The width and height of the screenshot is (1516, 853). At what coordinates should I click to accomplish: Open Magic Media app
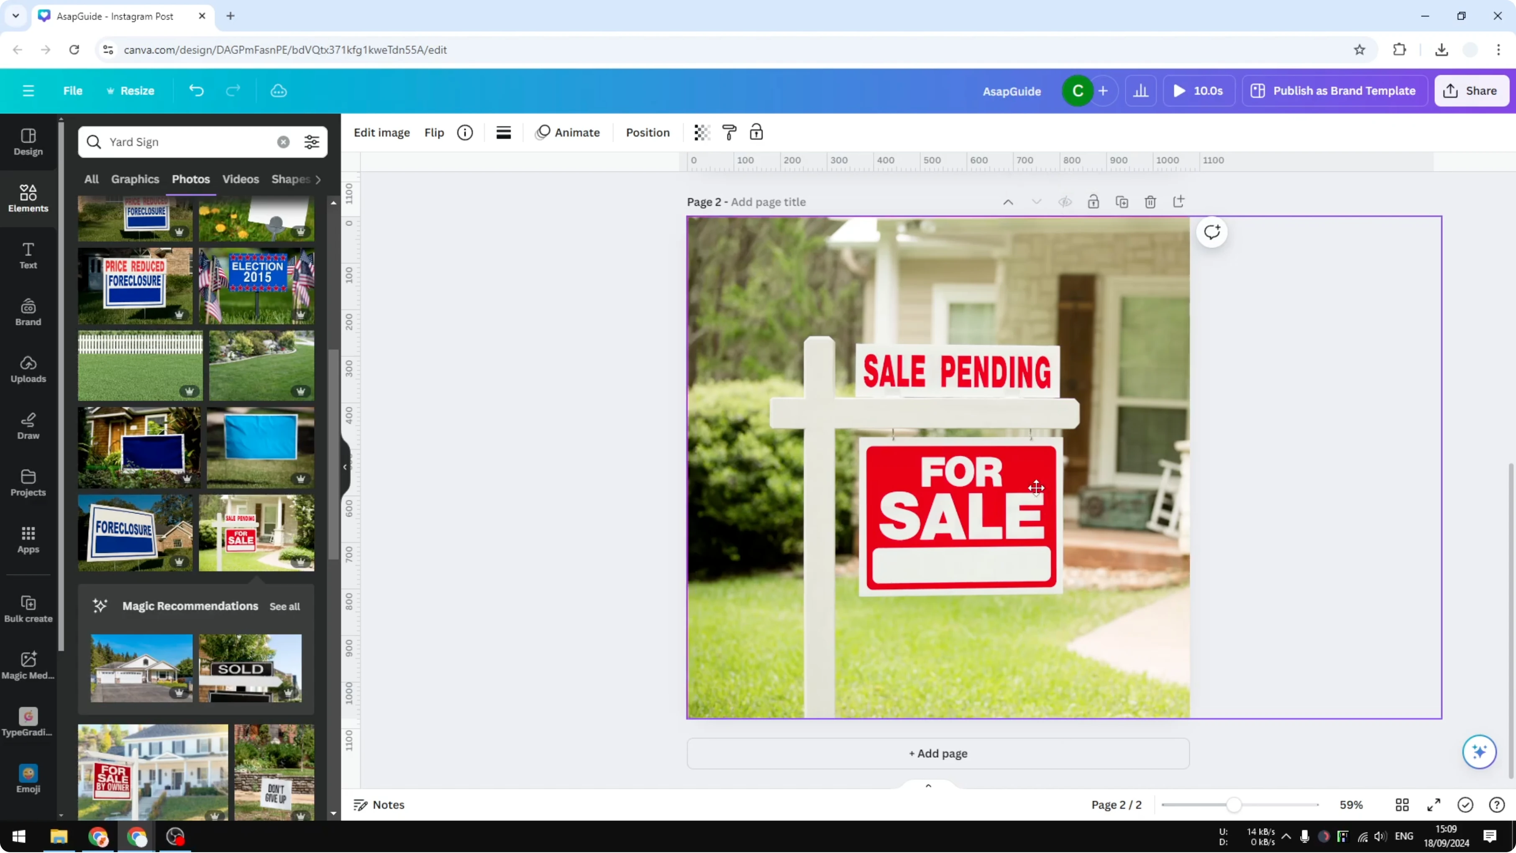point(28,666)
